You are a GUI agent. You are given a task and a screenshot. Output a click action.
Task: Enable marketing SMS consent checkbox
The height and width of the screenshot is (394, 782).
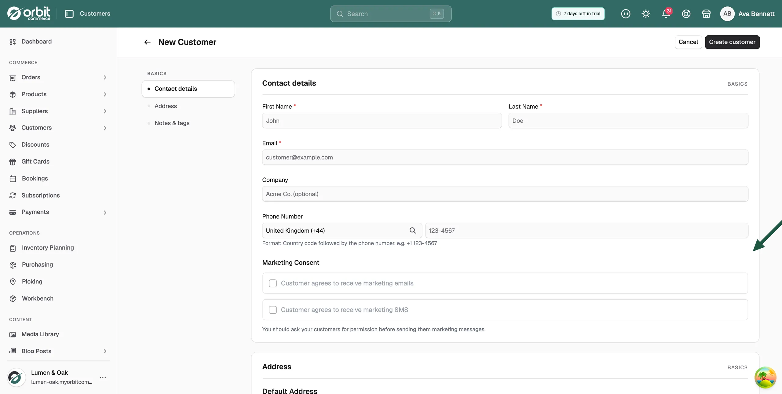[273, 310]
